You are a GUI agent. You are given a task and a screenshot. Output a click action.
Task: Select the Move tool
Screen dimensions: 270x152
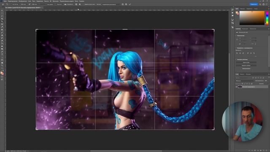tap(2, 11)
